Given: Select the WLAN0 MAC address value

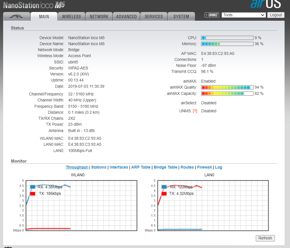Looking at the screenshot, I should coord(85,139).
